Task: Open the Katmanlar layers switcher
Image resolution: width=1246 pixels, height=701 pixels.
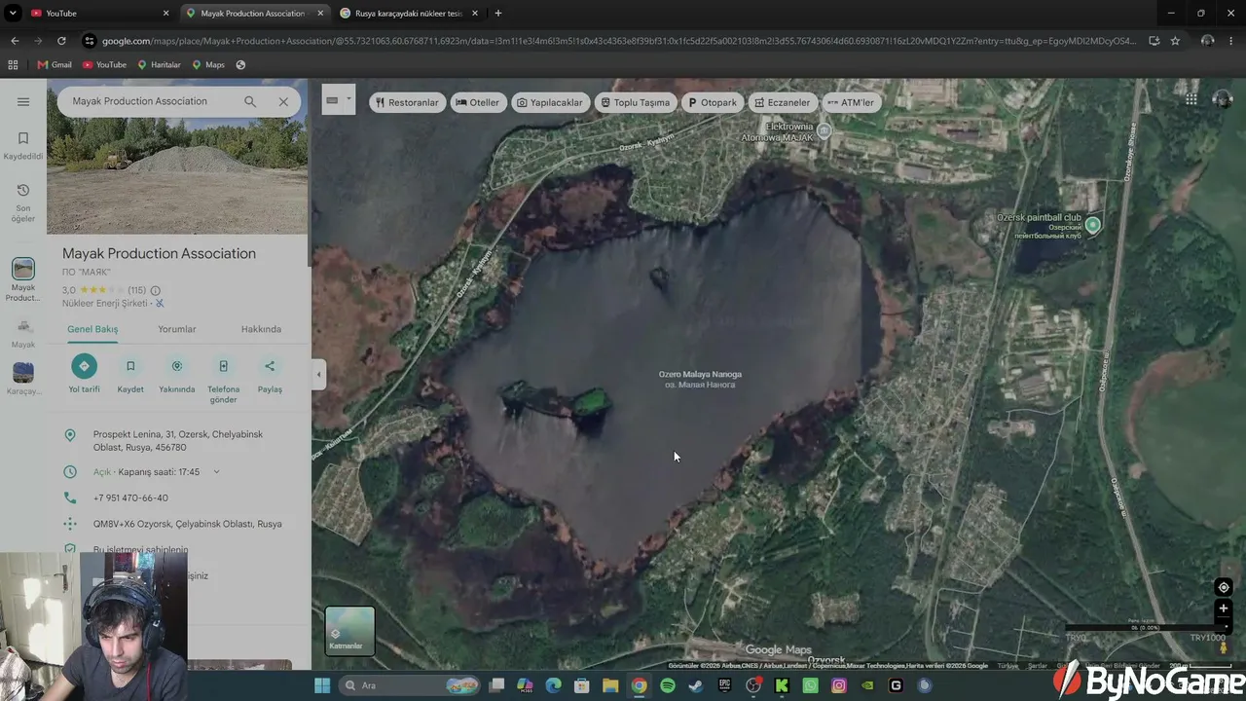Action: point(349,631)
